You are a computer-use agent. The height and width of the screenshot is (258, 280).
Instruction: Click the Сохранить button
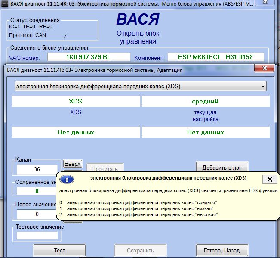pyautogui.click(x=140, y=250)
